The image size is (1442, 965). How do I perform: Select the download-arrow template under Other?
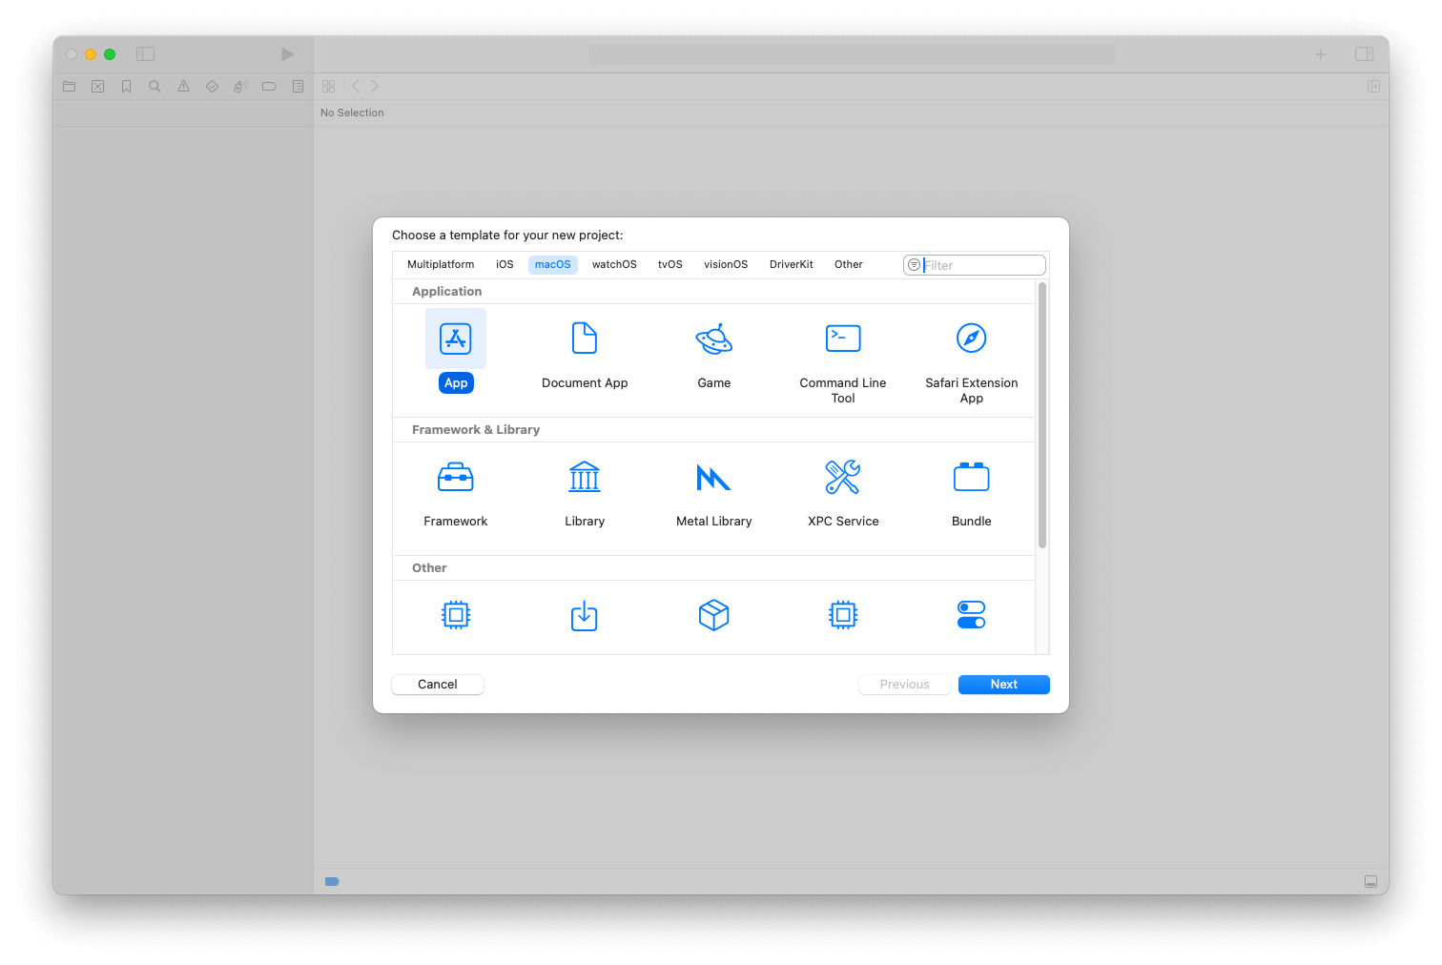click(x=585, y=615)
